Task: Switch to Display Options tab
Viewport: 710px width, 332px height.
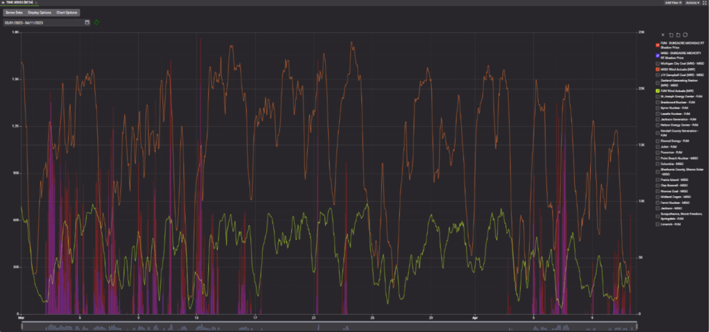Action: pyautogui.click(x=39, y=12)
